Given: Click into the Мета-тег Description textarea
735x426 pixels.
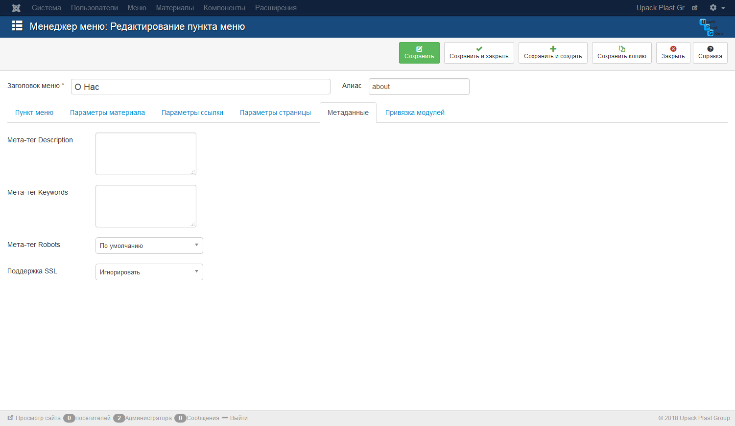Looking at the screenshot, I should click(x=146, y=154).
